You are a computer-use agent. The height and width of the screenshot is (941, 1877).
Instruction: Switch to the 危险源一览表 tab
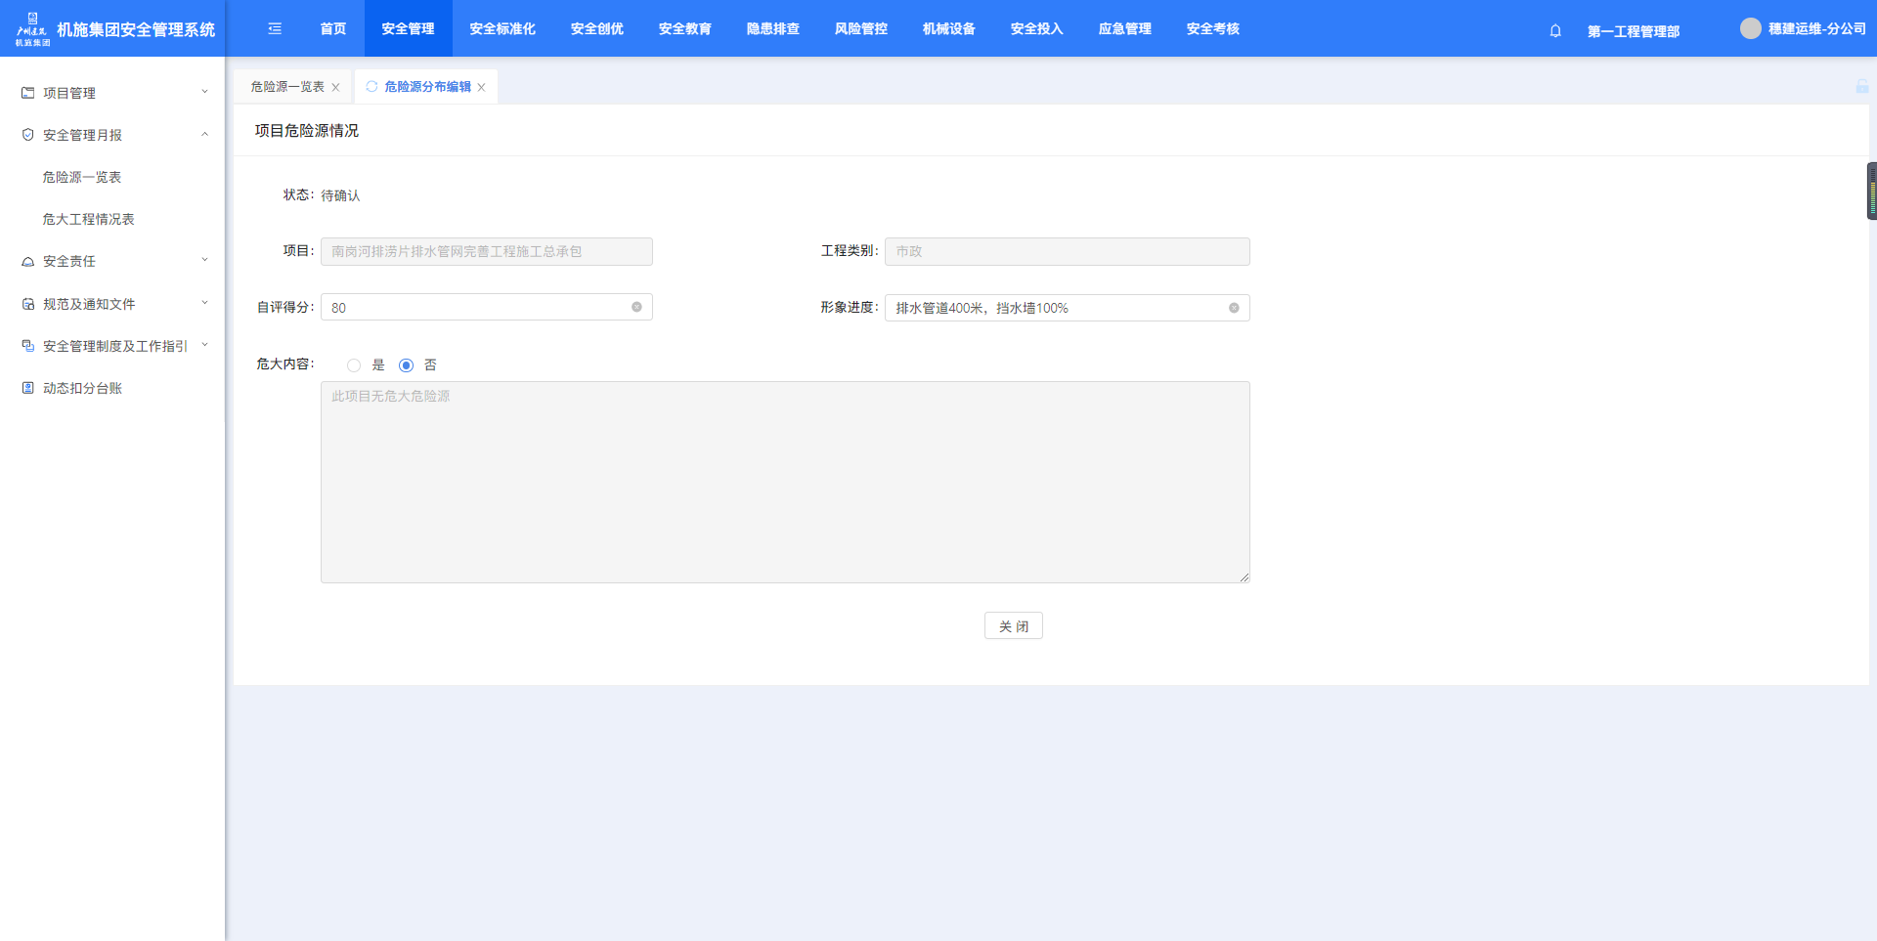click(286, 87)
